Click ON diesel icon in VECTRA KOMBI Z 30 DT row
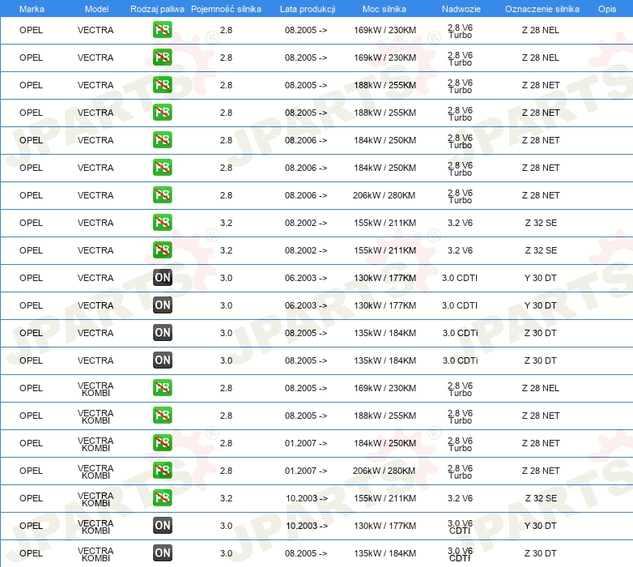Viewport: 633px width, 567px height. [x=162, y=552]
